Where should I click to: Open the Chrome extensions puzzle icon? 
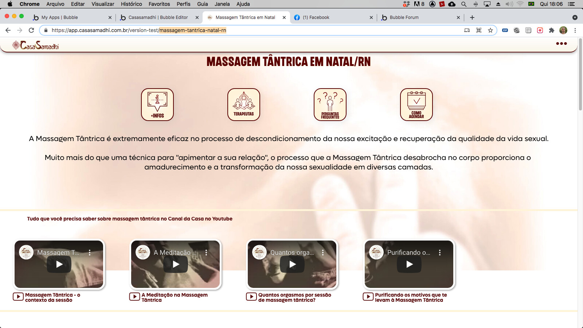[552, 30]
